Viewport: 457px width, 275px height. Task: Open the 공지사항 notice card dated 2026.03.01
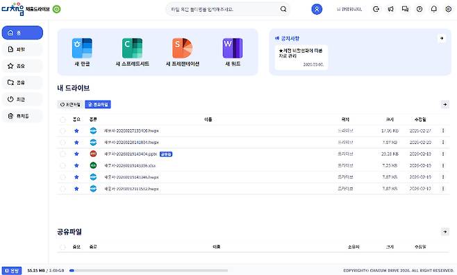point(301,57)
